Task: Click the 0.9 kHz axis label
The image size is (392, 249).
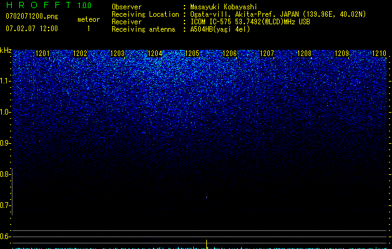Action: point(5,143)
